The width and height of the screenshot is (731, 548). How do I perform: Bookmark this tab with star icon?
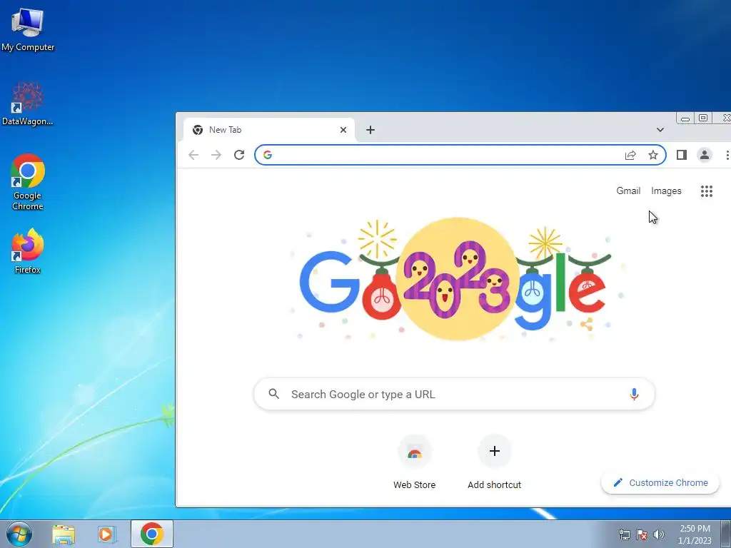pyautogui.click(x=653, y=155)
